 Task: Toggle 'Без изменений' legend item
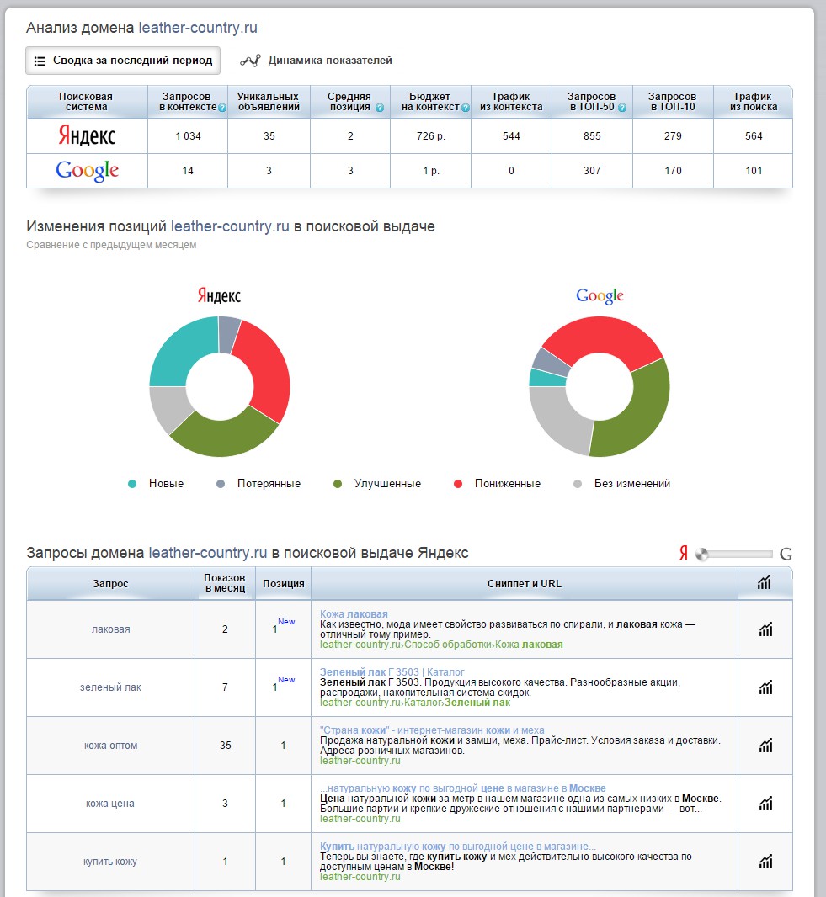(x=621, y=483)
